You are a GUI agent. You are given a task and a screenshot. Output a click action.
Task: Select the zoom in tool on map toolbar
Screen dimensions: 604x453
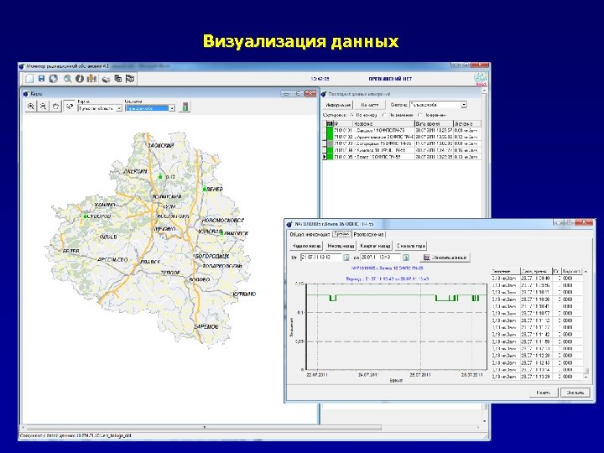[31, 107]
